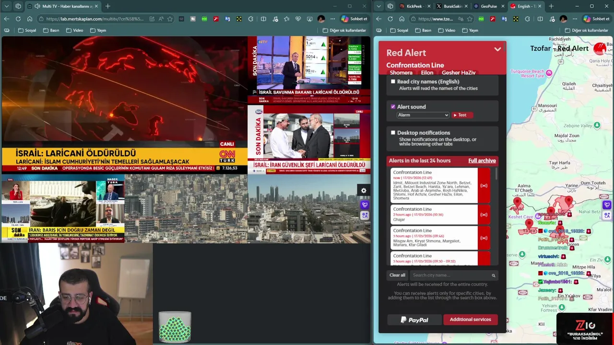Open the Yayın bookmarks folder in right window
The width and height of the screenshot is (614, 345).
pos(470,30)
